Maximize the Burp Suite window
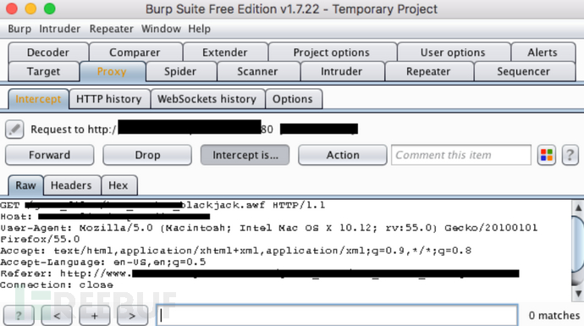Screen dimensions: 584x326 (x=50, y=8)
